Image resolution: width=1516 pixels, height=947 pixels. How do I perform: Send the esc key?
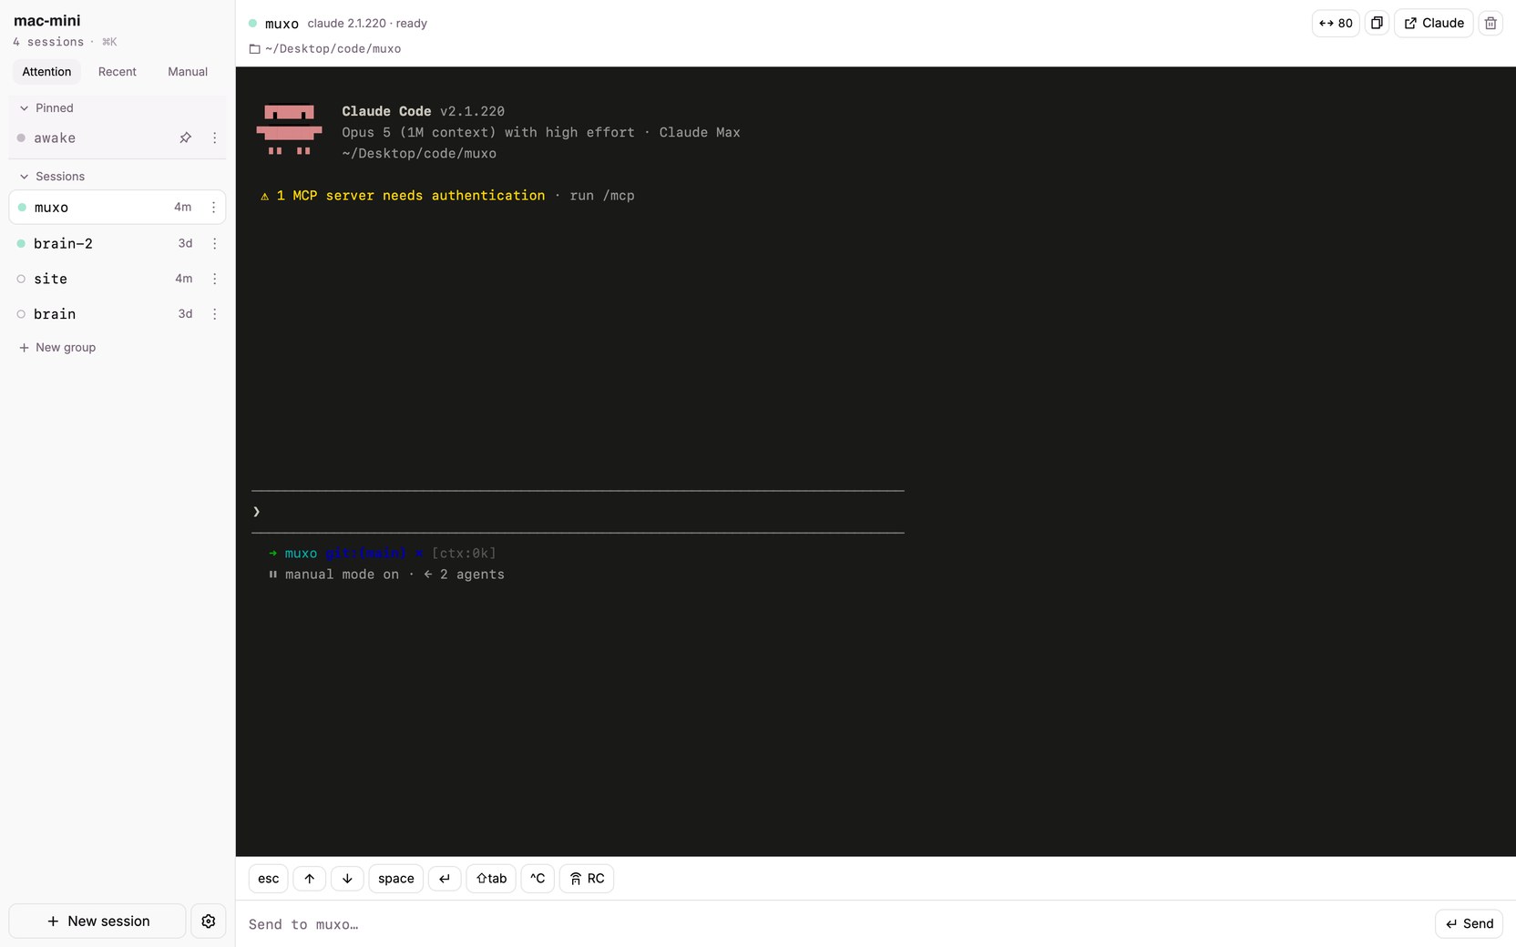[269, 879]
